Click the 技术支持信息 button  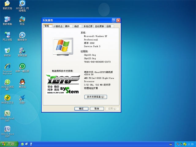[x=95, y=97]
